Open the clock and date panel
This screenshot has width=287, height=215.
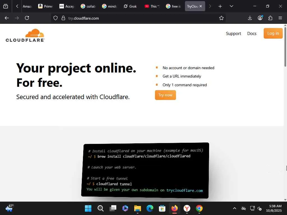point(274,208)
